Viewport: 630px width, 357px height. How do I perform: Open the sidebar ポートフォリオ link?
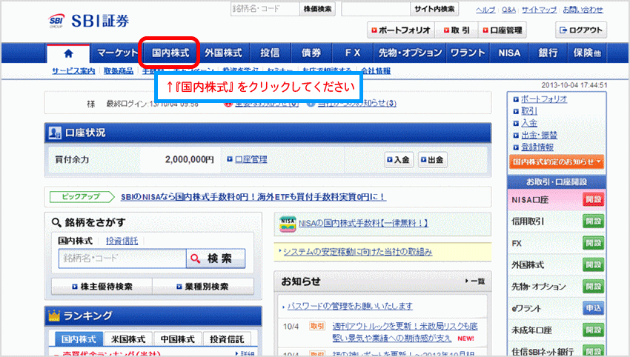[x=544, y=99]
